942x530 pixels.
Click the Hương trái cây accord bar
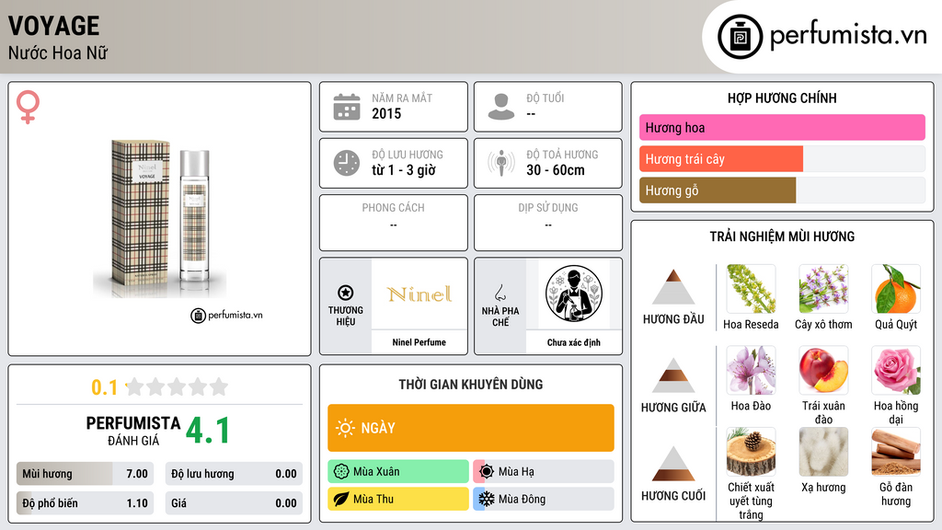tap(782, 158)
